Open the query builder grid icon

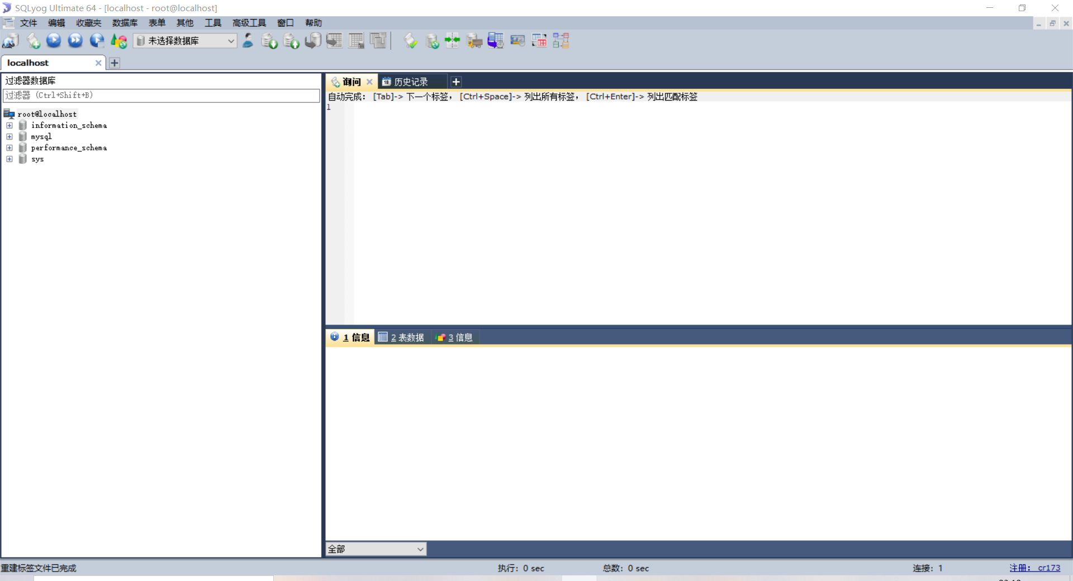pyautogui.click(x=539, y=41)
